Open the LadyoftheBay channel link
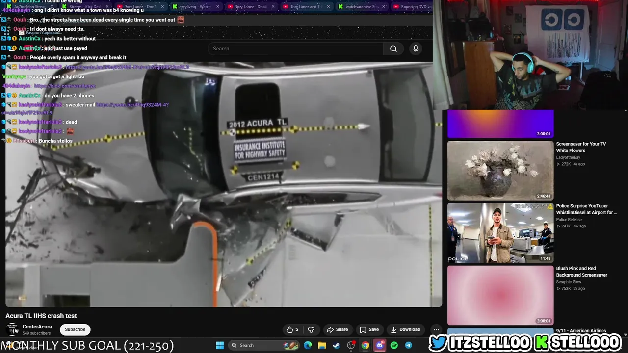 click(568, 157)
